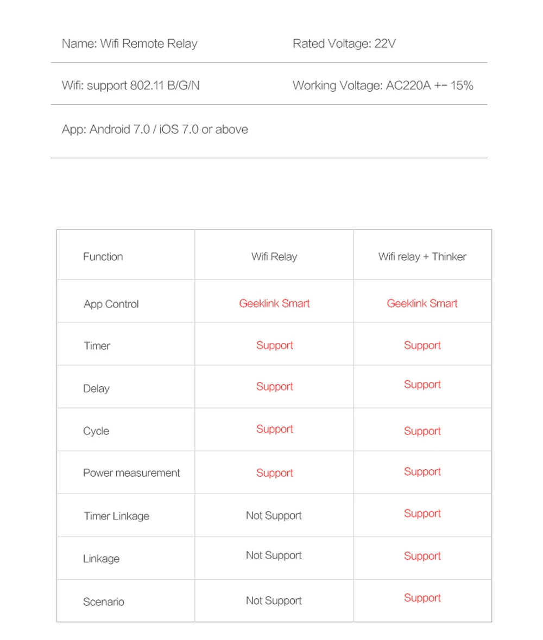Viewport: 543px width, 640px height.
Task: Click the Cycle function label
Action: [96, 431]
